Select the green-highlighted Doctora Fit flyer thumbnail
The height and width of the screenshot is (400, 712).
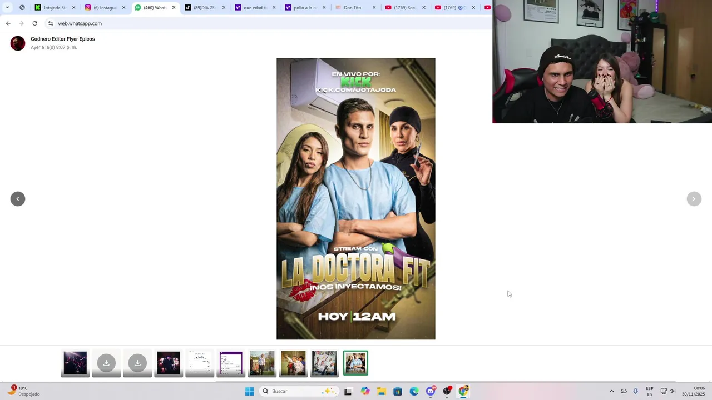pos(355,363)
